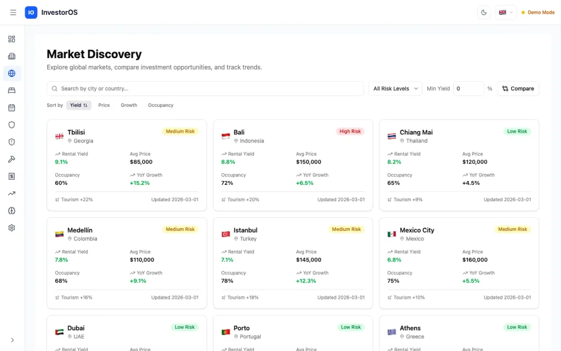The width and height of the screenshot is (561, 351).
Task: Click the Indonesia flag icon
Action: [226, 136]
